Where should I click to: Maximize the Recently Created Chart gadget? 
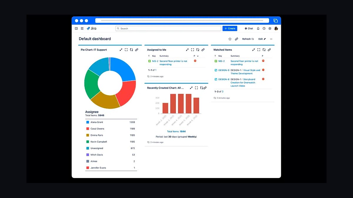196,88
